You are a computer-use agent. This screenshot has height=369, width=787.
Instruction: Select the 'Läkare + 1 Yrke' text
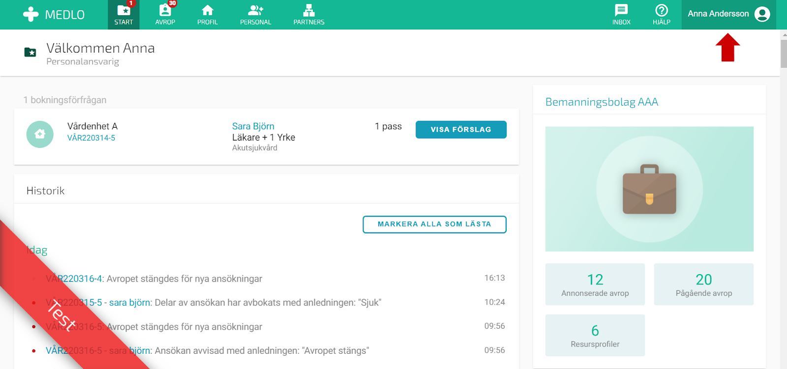coord(264,138)
